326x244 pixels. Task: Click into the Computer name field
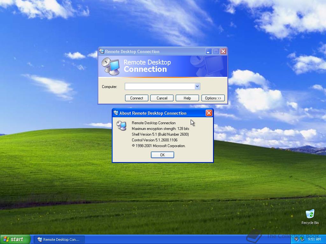tap(160, 86)
